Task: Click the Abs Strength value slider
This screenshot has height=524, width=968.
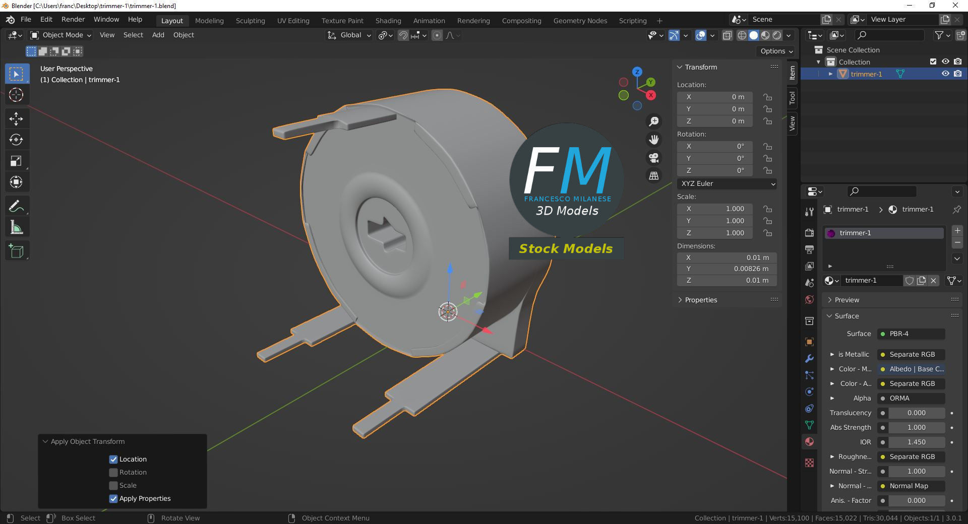Action: click(917, 427)
